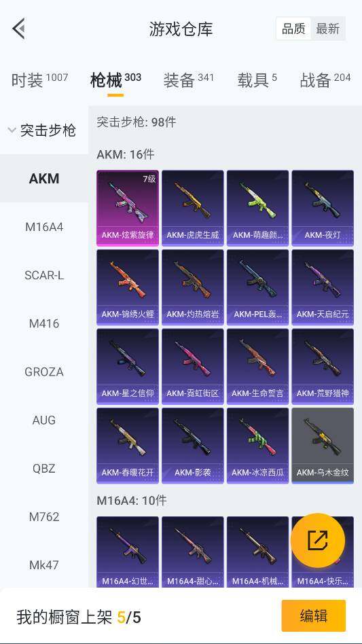
Task: Switch sorting to 最新
Action: tap(328, 29)
